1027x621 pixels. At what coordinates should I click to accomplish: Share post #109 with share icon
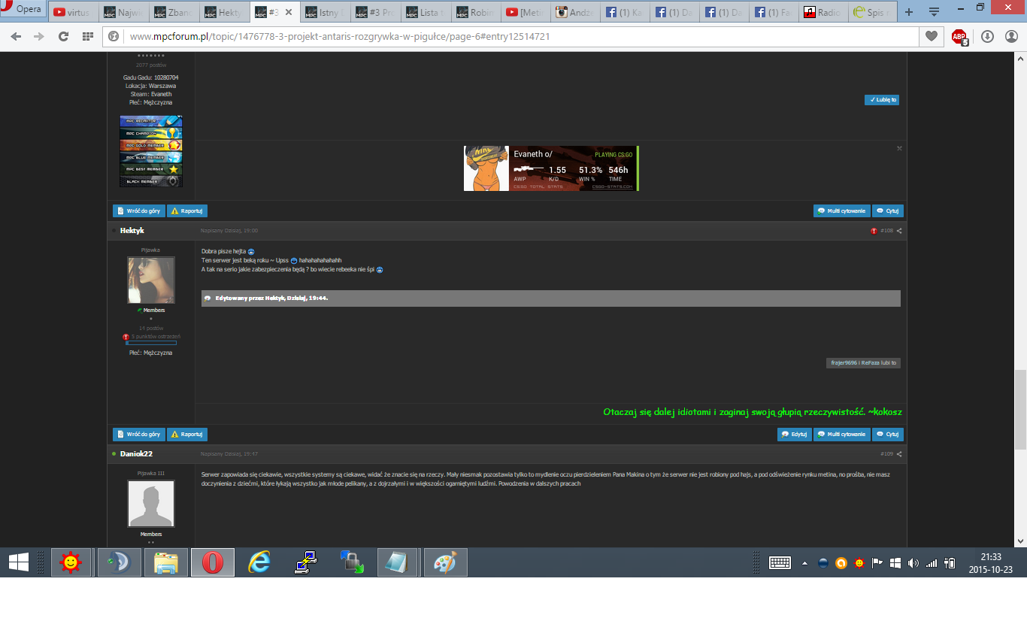[x=899, y=454]
